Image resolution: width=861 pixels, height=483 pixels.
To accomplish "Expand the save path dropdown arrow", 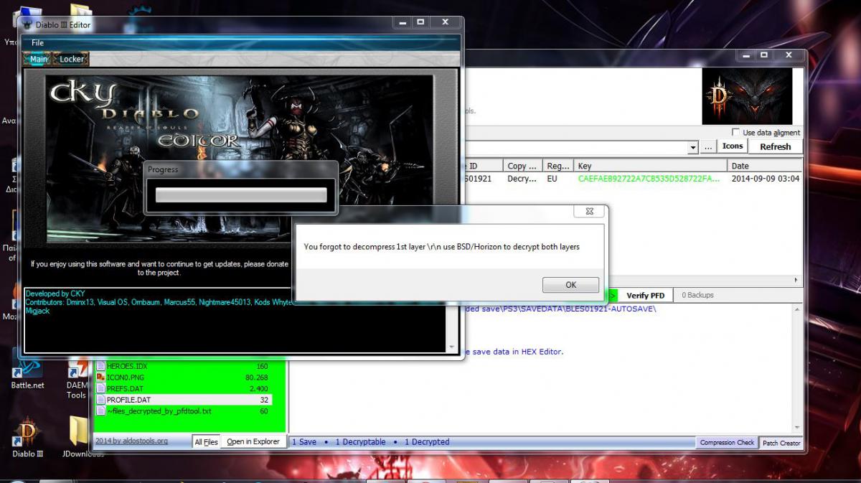I will point(692,147).
